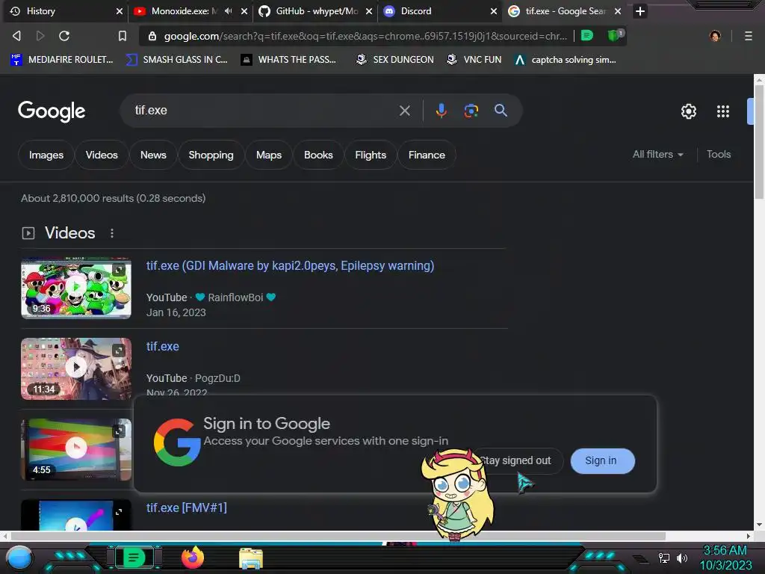Click the green chat app on the taskbar
Screen dimensions: 765x574
pos(134,558)
